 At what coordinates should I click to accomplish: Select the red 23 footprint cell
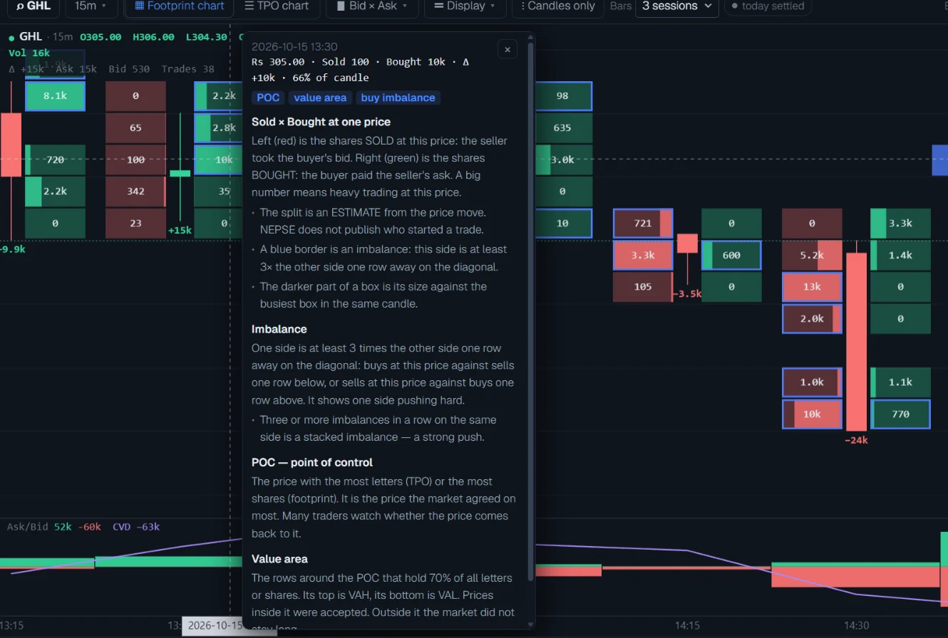click(x=135, y=223)
